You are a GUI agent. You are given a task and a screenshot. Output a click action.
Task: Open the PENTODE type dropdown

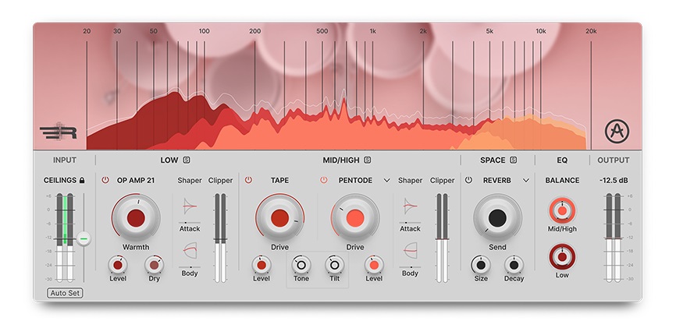point(386,181)
